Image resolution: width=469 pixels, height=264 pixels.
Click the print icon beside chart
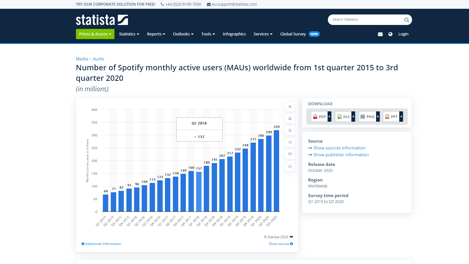pyautogui.click(x=290, y=166)
